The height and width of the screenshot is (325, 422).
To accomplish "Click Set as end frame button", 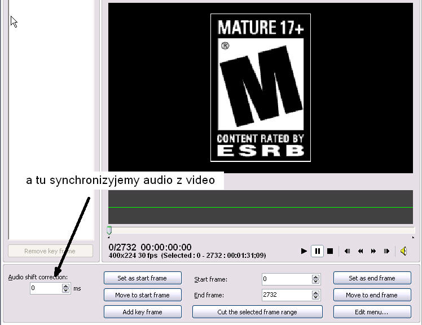I will (x=372, y=278).
